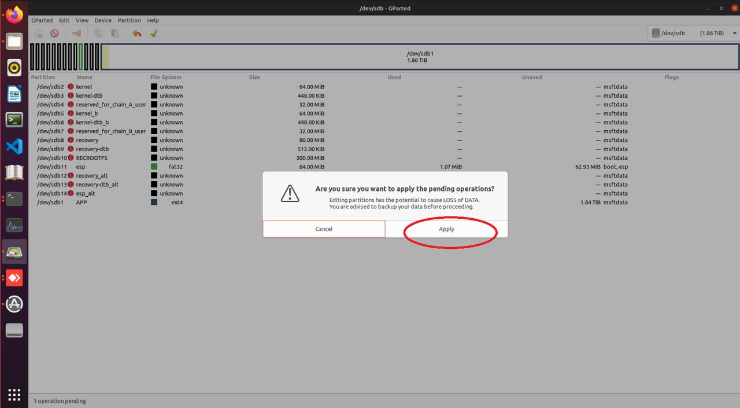Click the 1 operation pending status text
The width and height of the screenshot is (740, 408).
pos(60,400)
